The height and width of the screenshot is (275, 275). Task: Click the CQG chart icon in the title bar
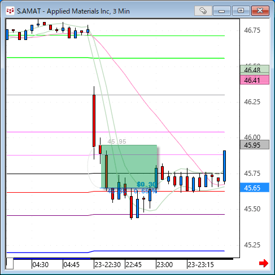click(x=10, y=11)
